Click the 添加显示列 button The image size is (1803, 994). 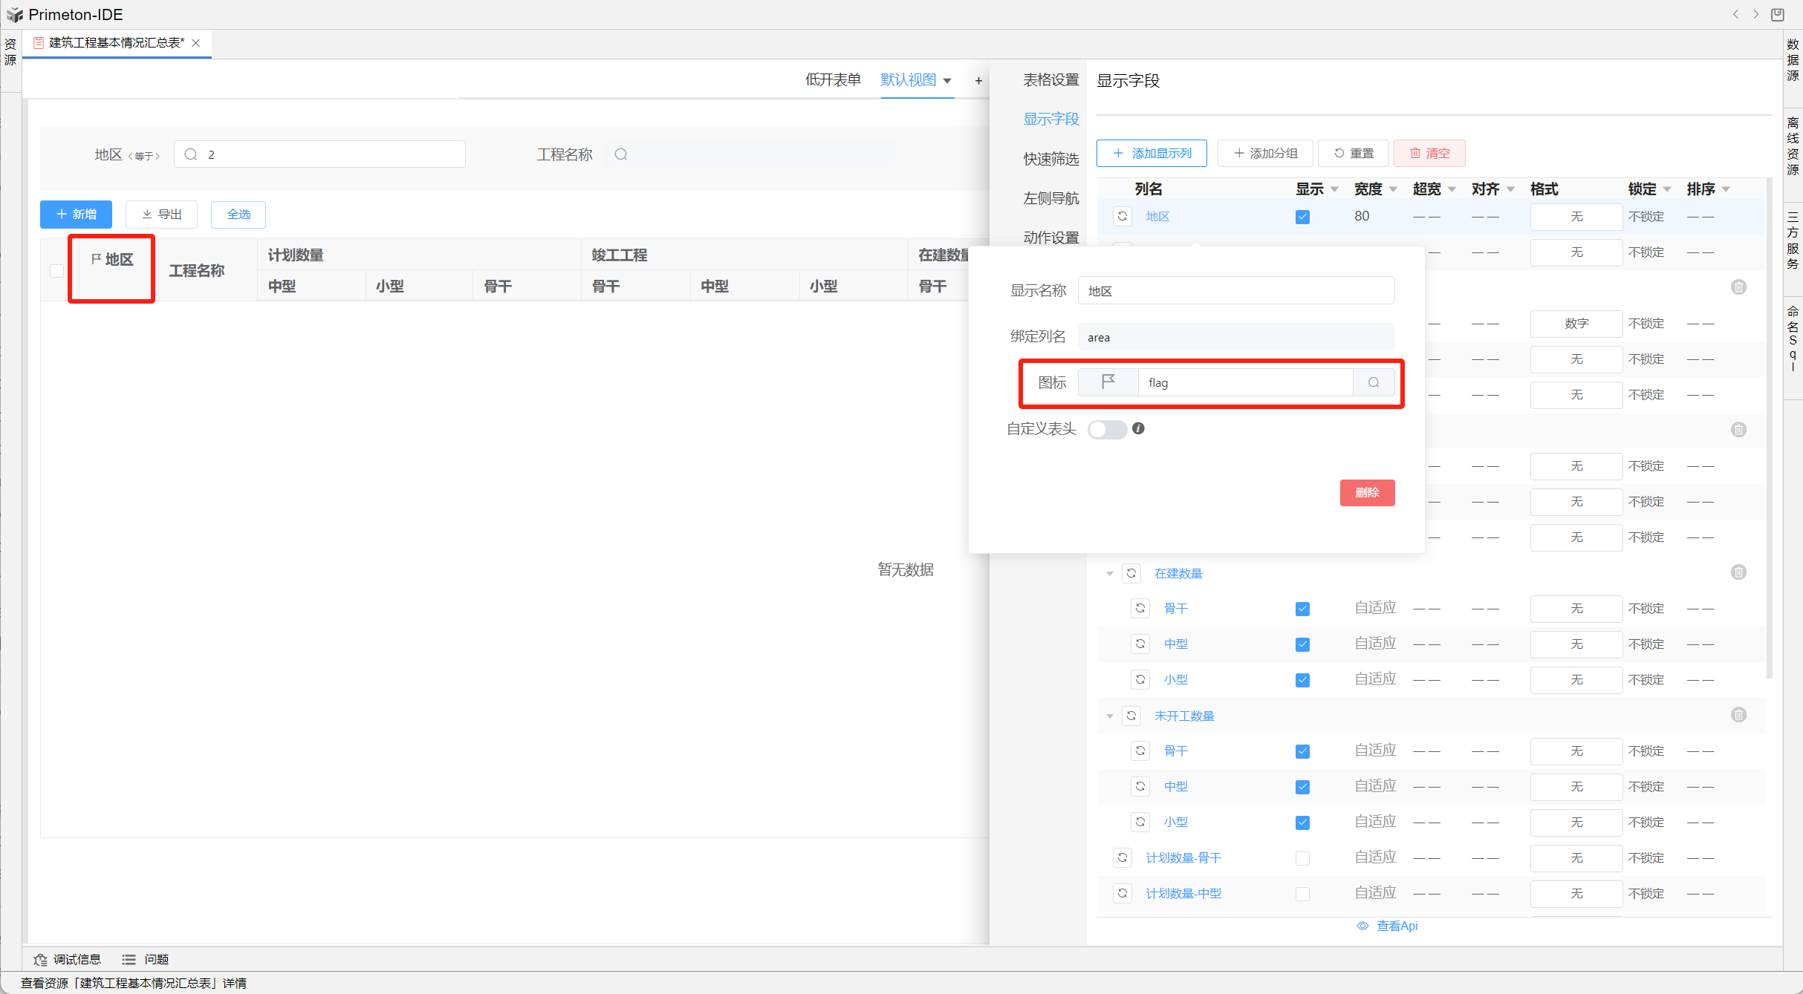pyautogui.click(x=1151, y=153)
